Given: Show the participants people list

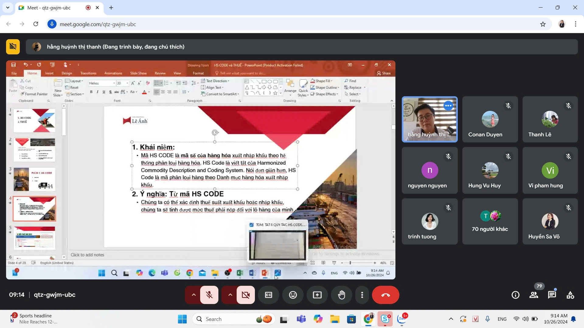Looking at the screenshot, I should coord(534,295).
